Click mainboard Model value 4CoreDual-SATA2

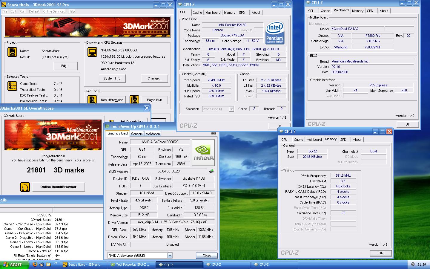click(357, 29)
